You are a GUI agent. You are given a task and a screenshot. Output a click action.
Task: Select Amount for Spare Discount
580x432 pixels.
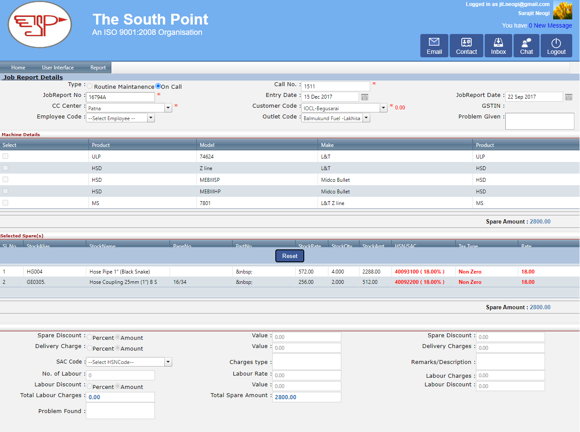pyautogui.click(x=117, y=337)
